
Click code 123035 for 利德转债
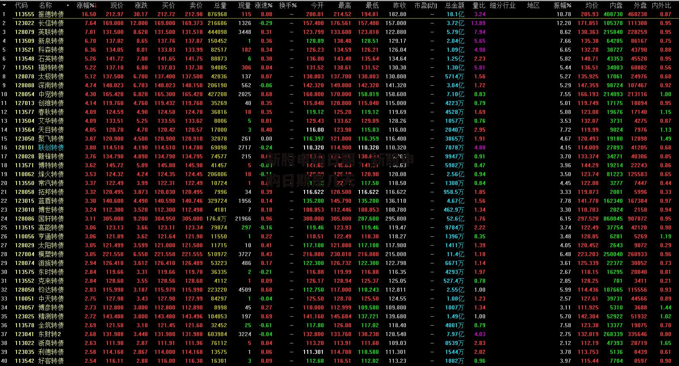(25, 352)
